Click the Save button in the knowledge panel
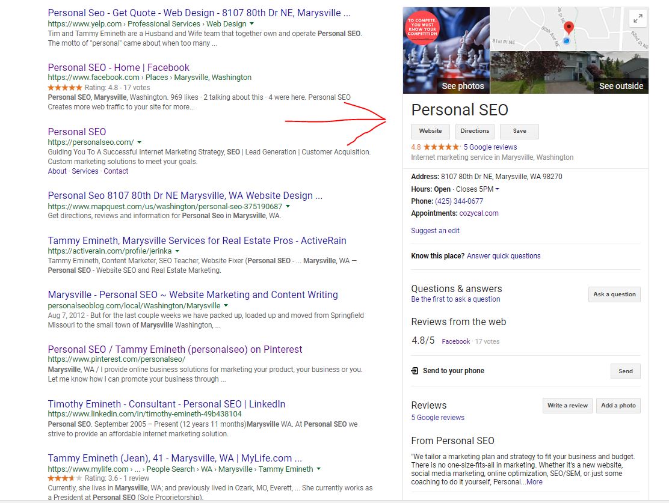The width and height of the screenshot is (669, 503). pos(519,131)
